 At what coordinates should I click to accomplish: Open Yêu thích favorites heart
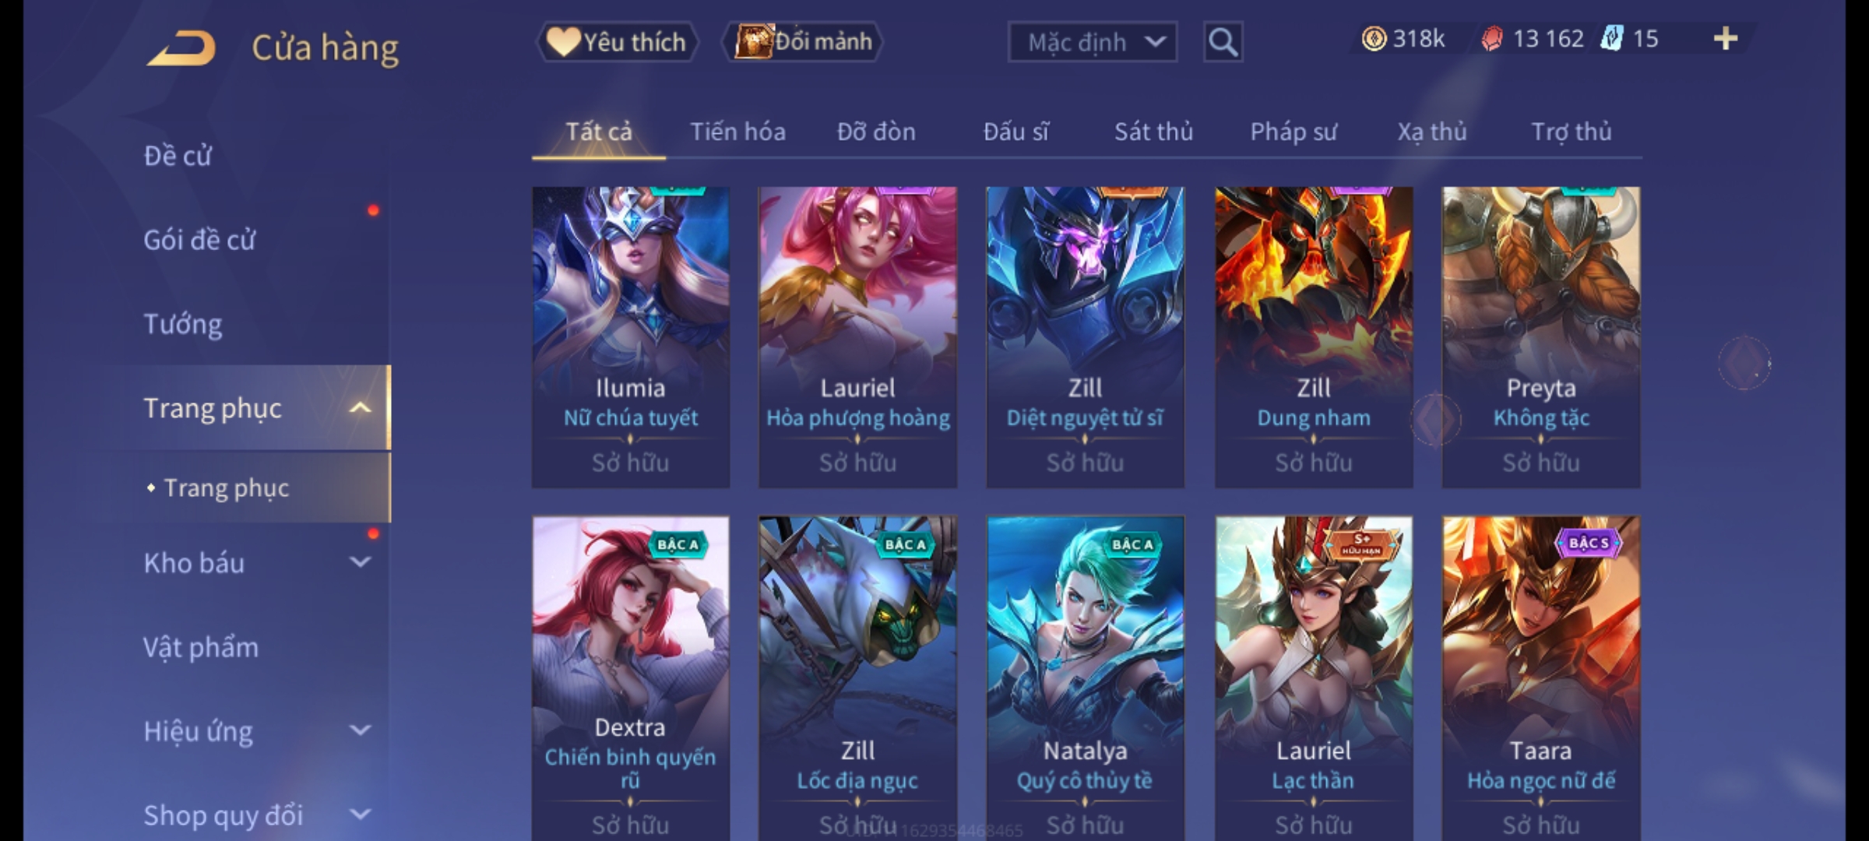point(617,42)
